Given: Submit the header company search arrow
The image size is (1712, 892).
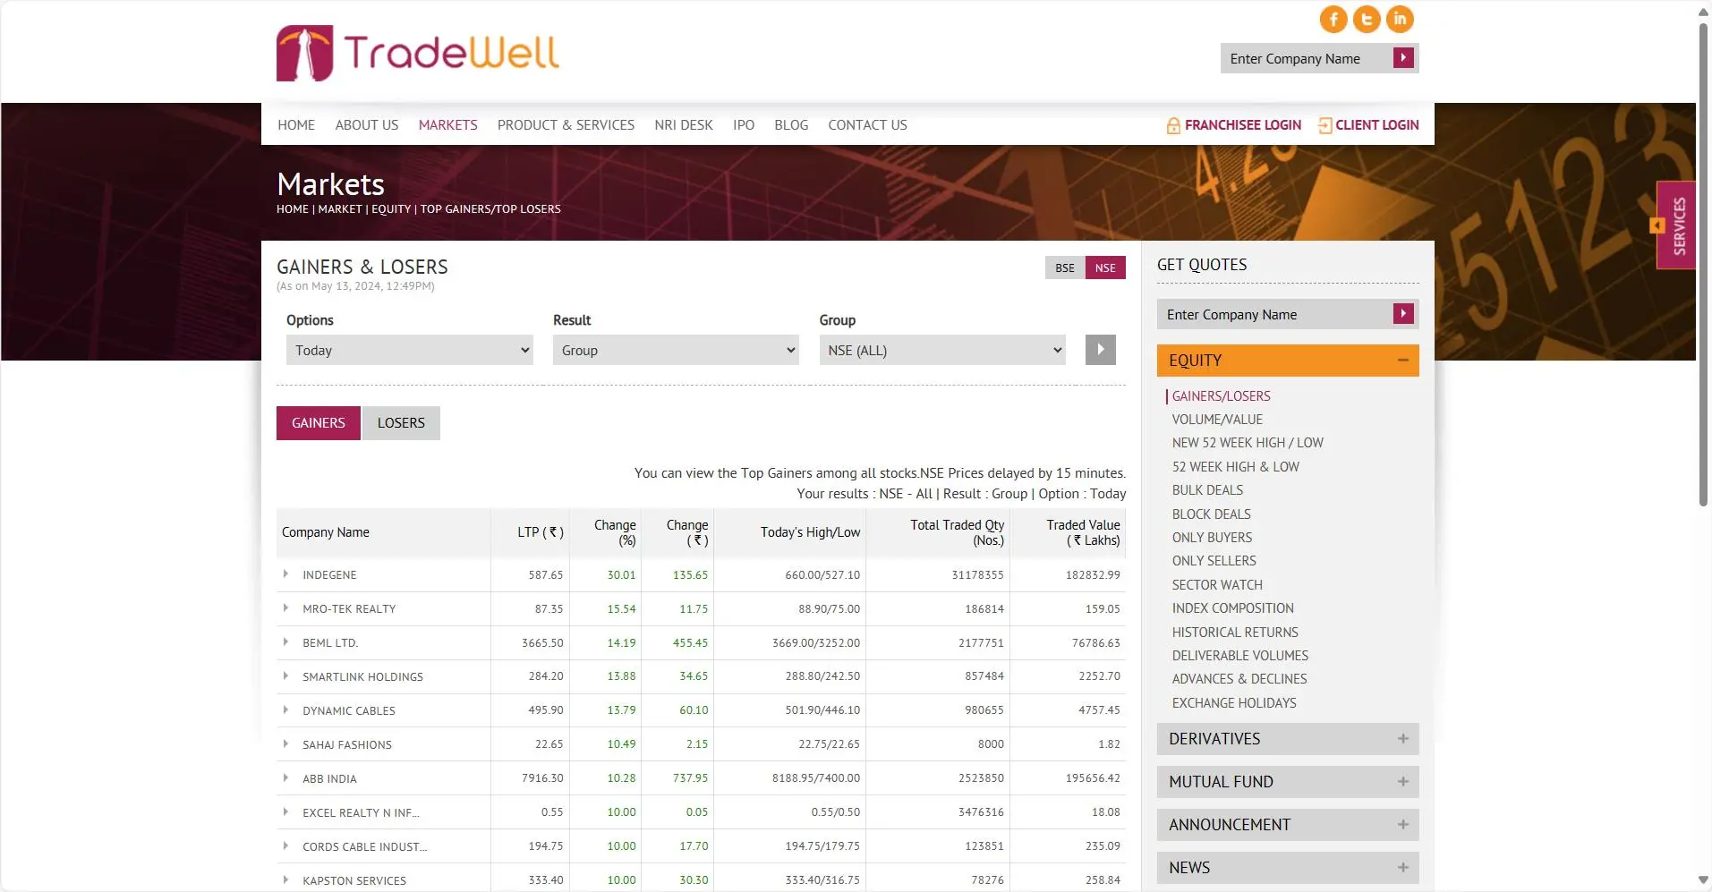Looking at the screenshot, I should [x=1403, y=58].
